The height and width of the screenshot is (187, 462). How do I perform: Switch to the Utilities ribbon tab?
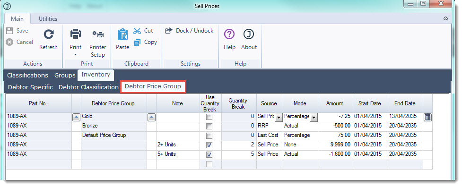click(x=48, y=18)
